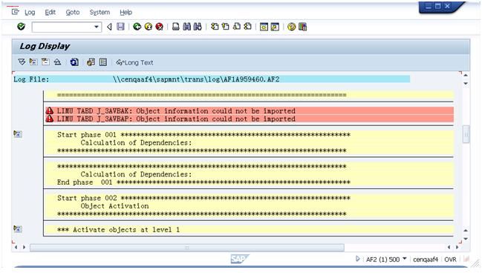Expand the Start phase 001 log node

tap(18, 133)
